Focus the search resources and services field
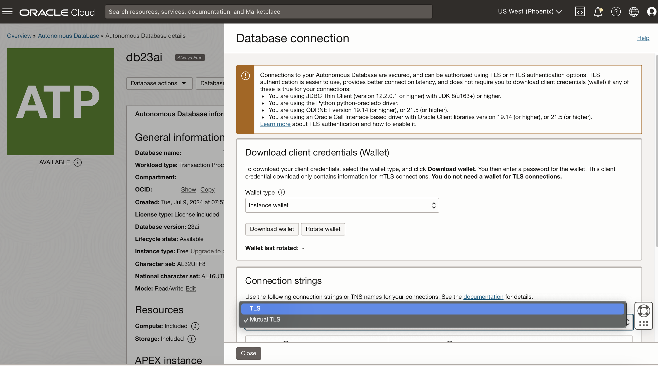This screenshot has height=366, width=658. click(269, 12)
